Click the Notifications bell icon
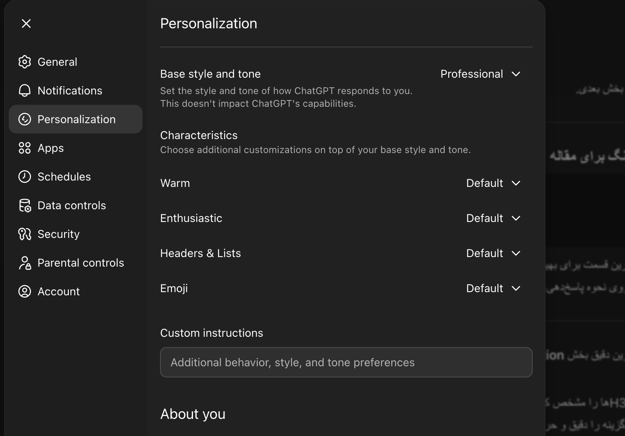 coord(25,90)
